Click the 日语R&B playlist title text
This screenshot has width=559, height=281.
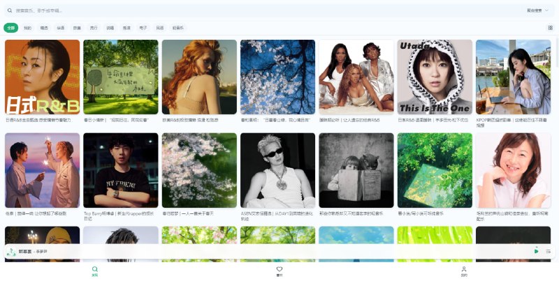(x=38, y=120)
